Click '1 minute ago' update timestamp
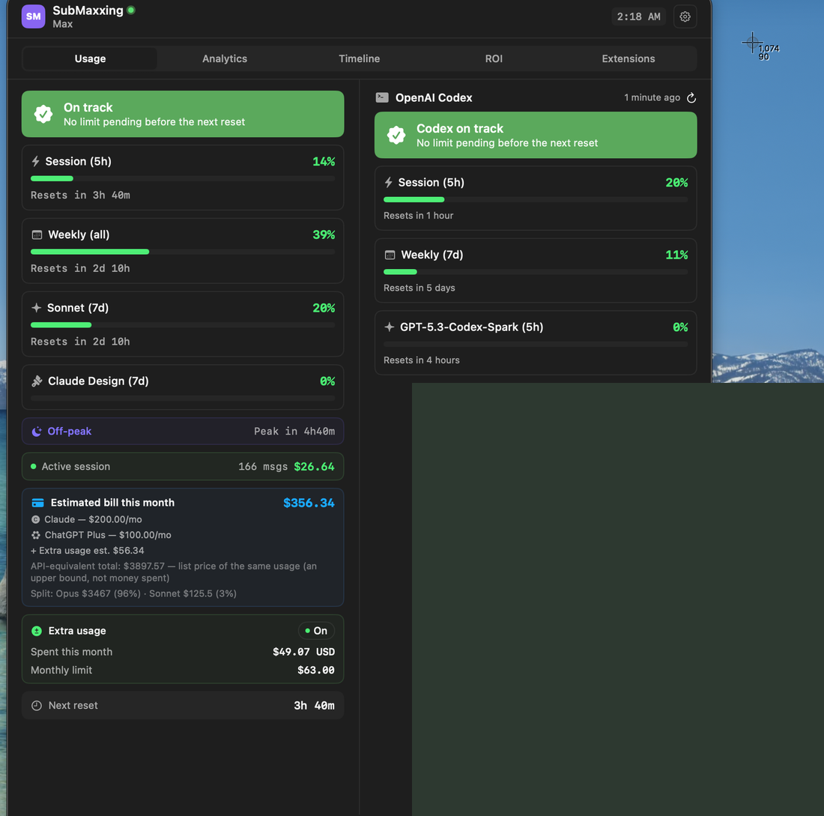 652,98
